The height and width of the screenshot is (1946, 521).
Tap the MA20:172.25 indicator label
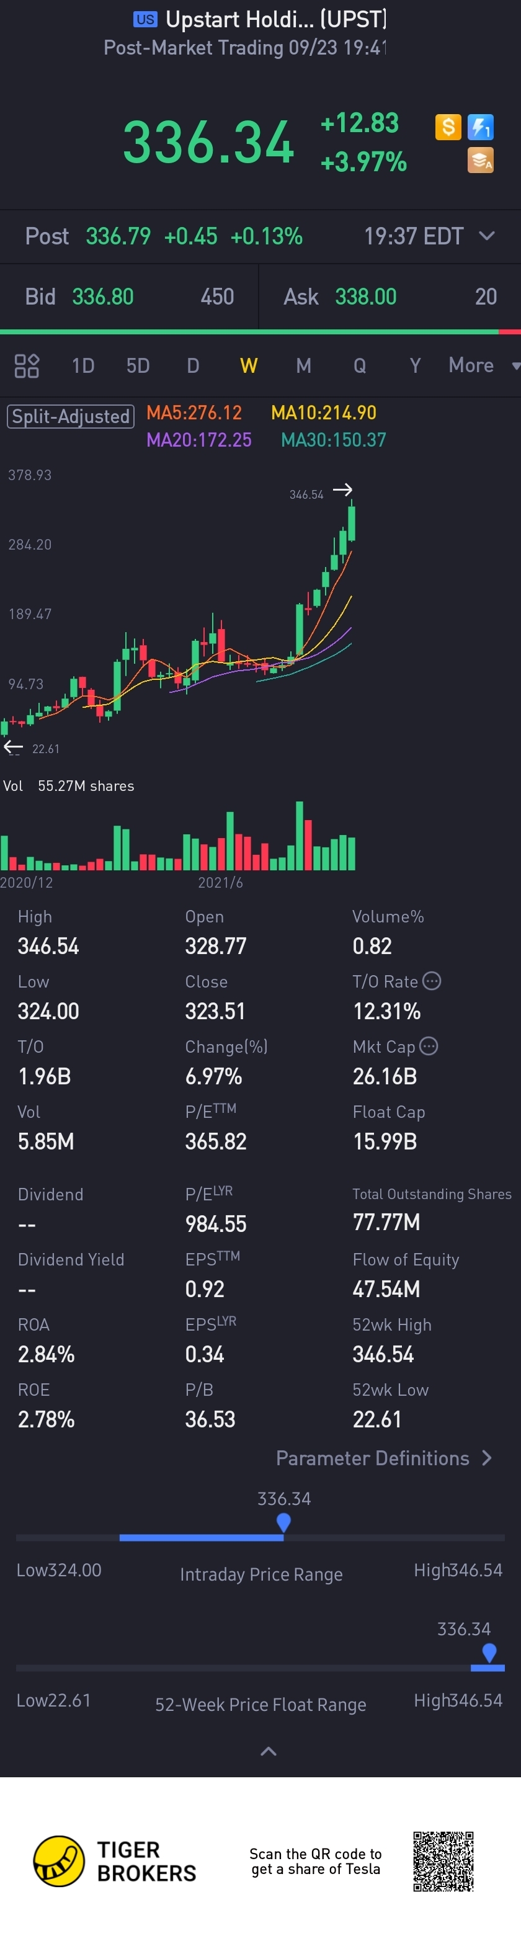click(x=198, y=440)
